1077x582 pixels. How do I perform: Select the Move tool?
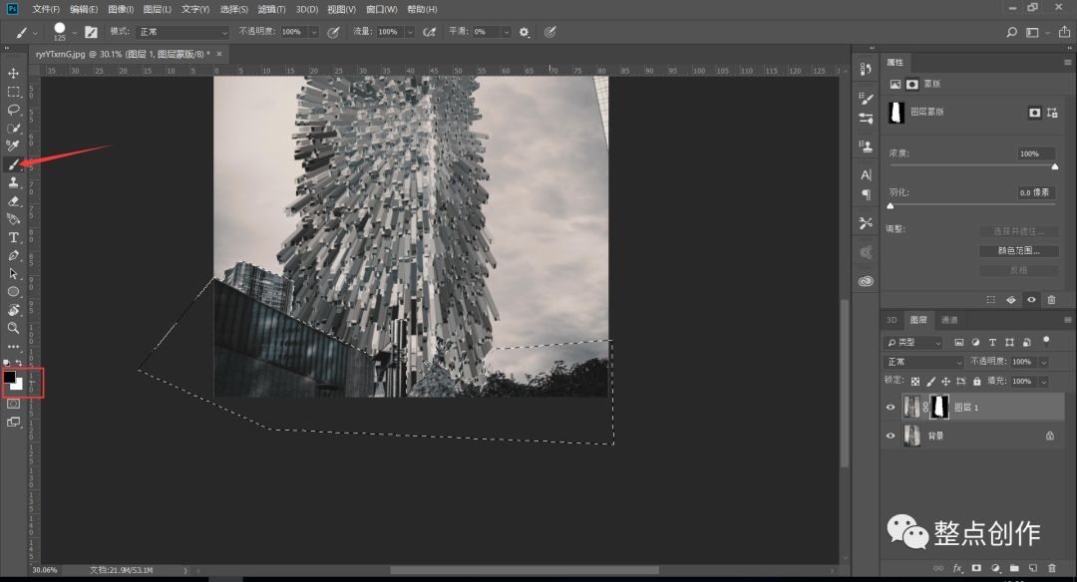pos(13,74)
